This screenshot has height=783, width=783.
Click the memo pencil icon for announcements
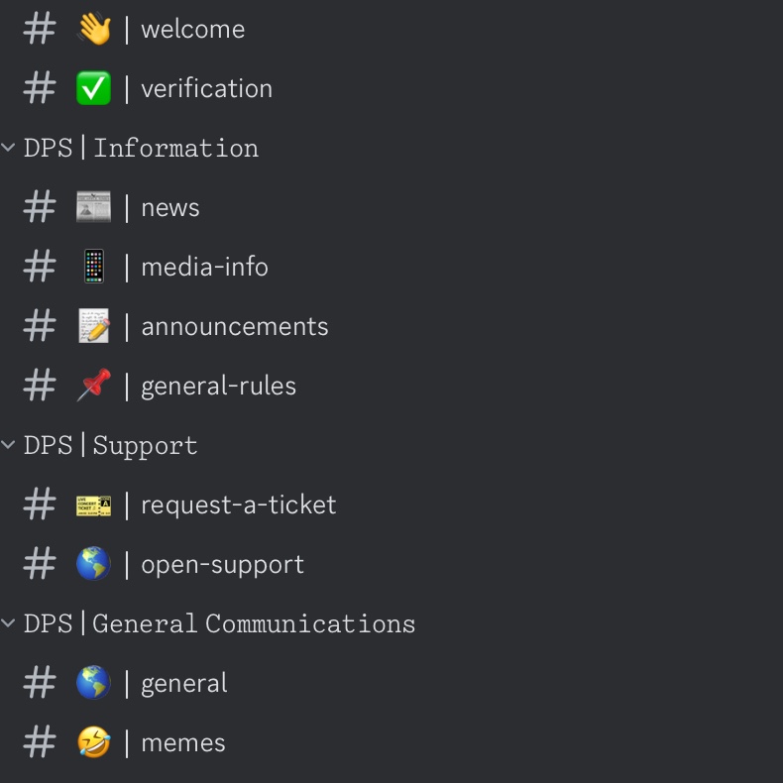click(x=94, y=326)
